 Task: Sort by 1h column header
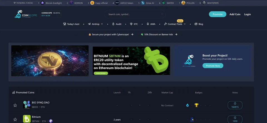[x=129, y=92]
